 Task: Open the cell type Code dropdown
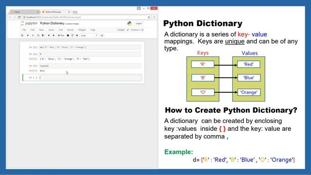(89, 35)
